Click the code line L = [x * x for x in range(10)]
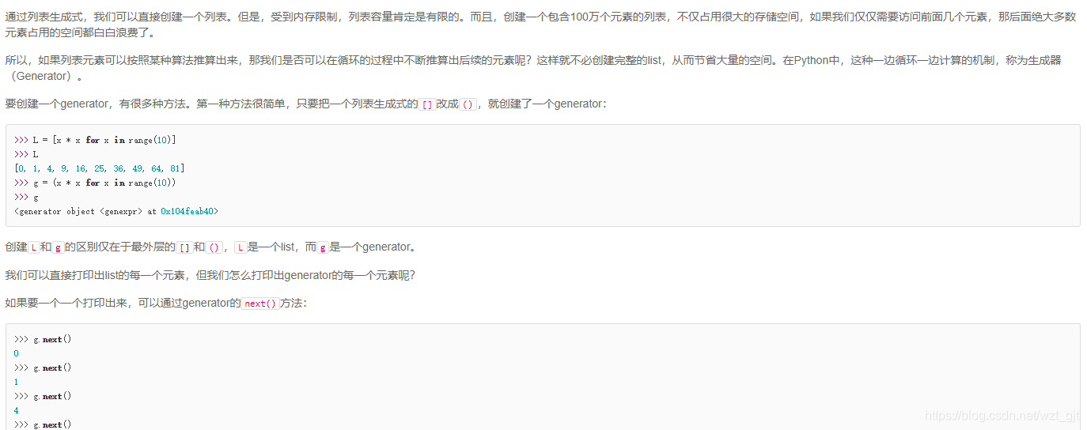Viewport: 1087px width, 430px height. pos(95,140)
